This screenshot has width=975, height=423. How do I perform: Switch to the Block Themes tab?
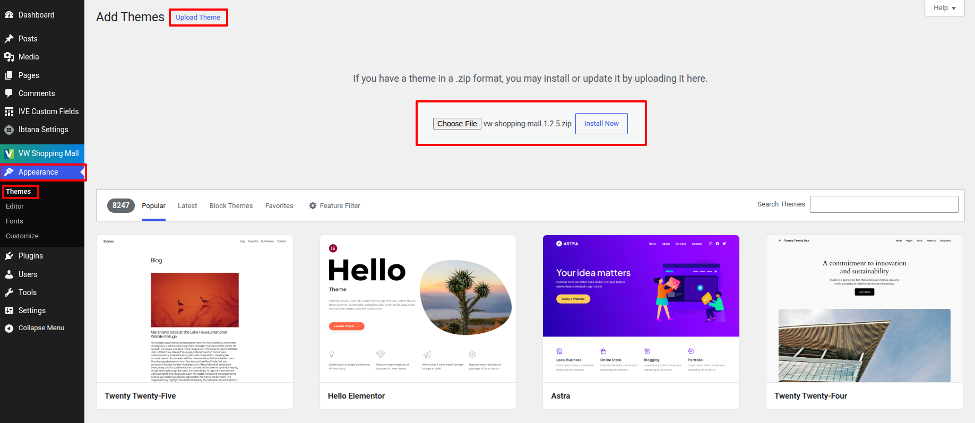click(231, 205)
